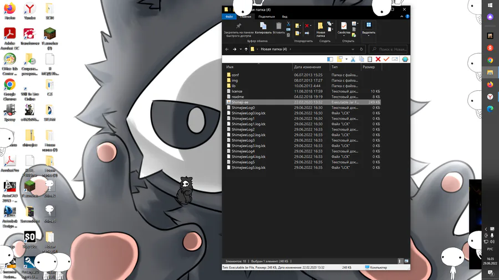The width and height of the screenshot is (499, 280).
Task: Open Windows Start button
Action: click(x=490, y=6)
